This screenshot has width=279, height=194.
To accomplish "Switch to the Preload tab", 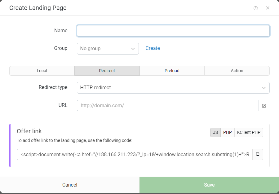I will click(172, 71).
